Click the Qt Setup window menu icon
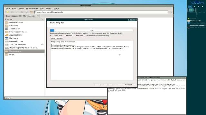This screenshot has height=115, width=206. pos(48,20)
